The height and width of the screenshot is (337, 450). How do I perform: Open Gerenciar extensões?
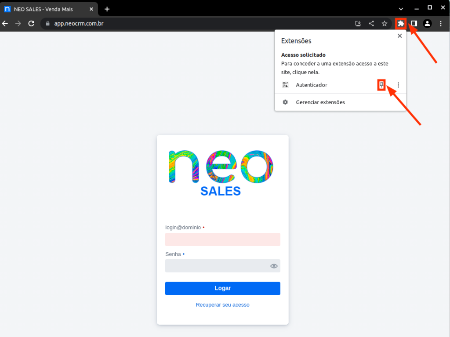(x=320, y=102)
